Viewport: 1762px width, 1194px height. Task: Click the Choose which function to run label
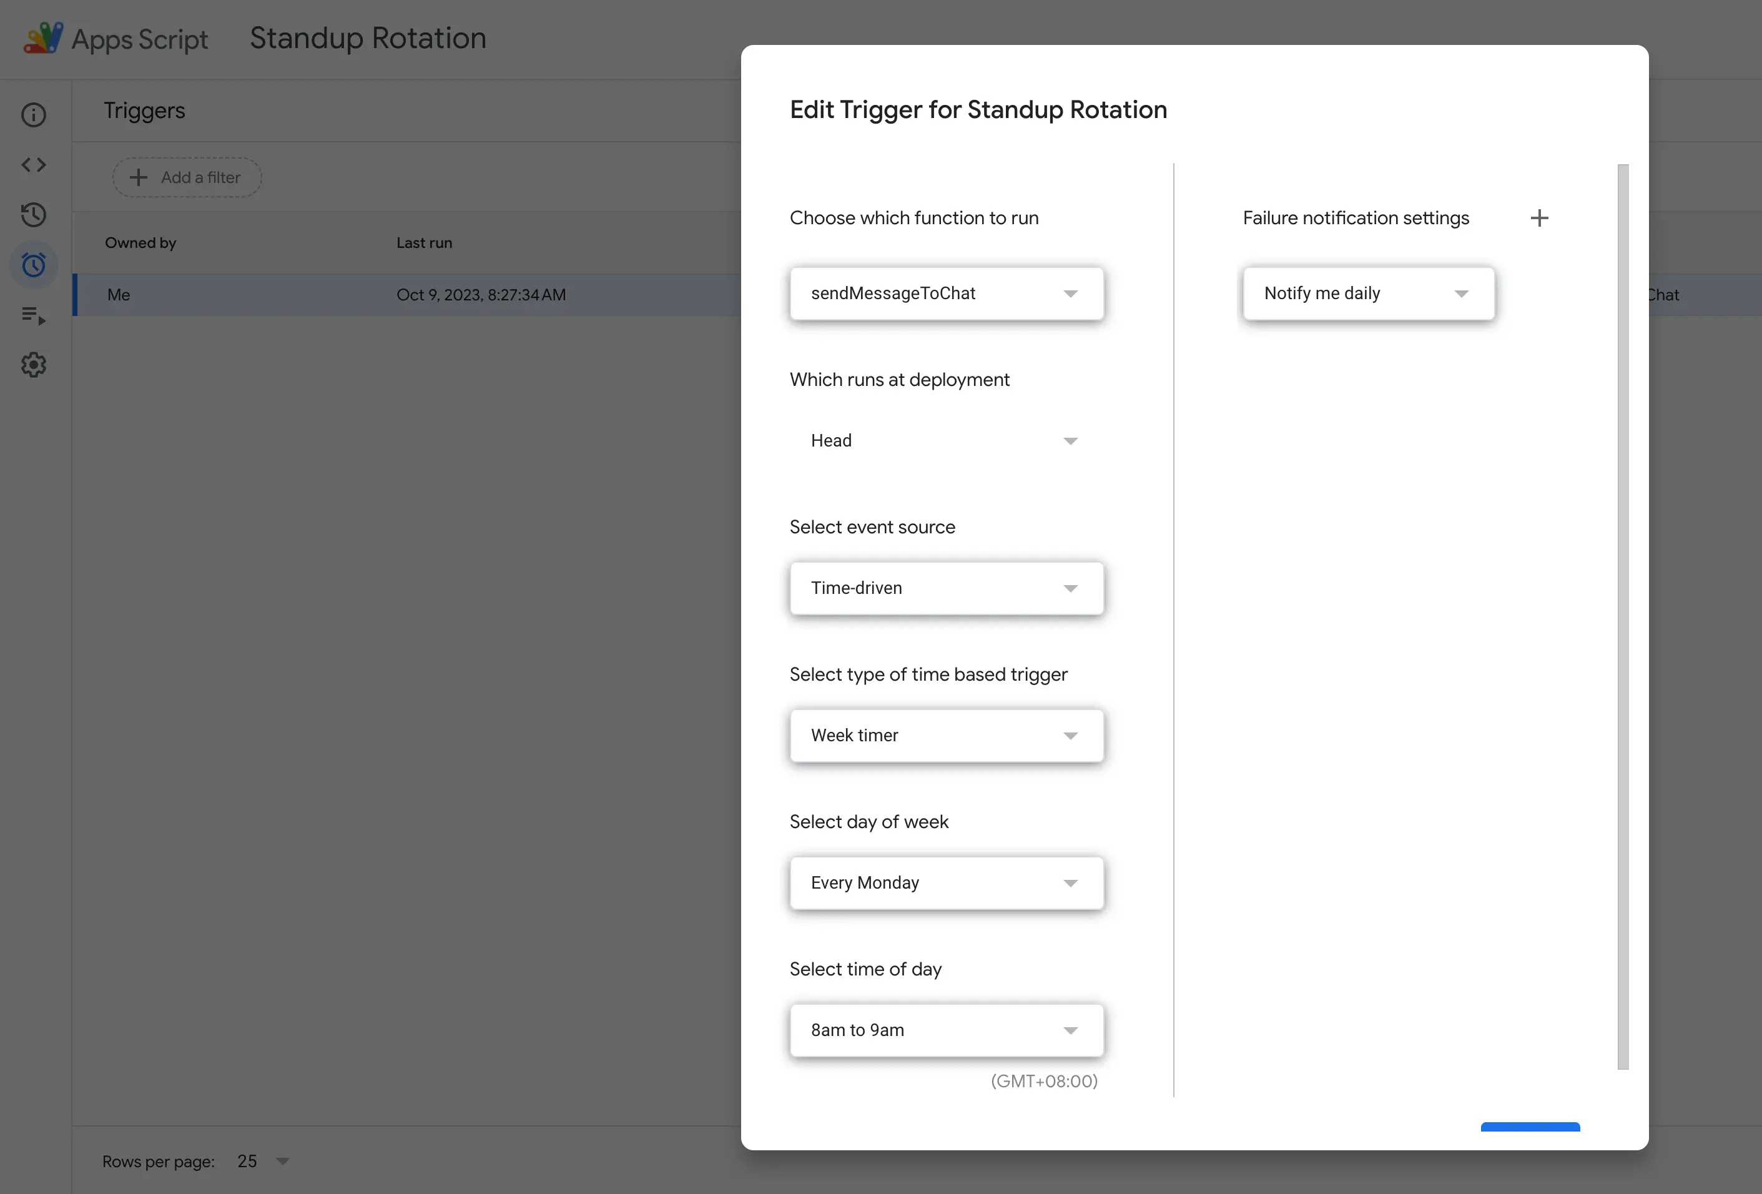[x=913, y=219]
